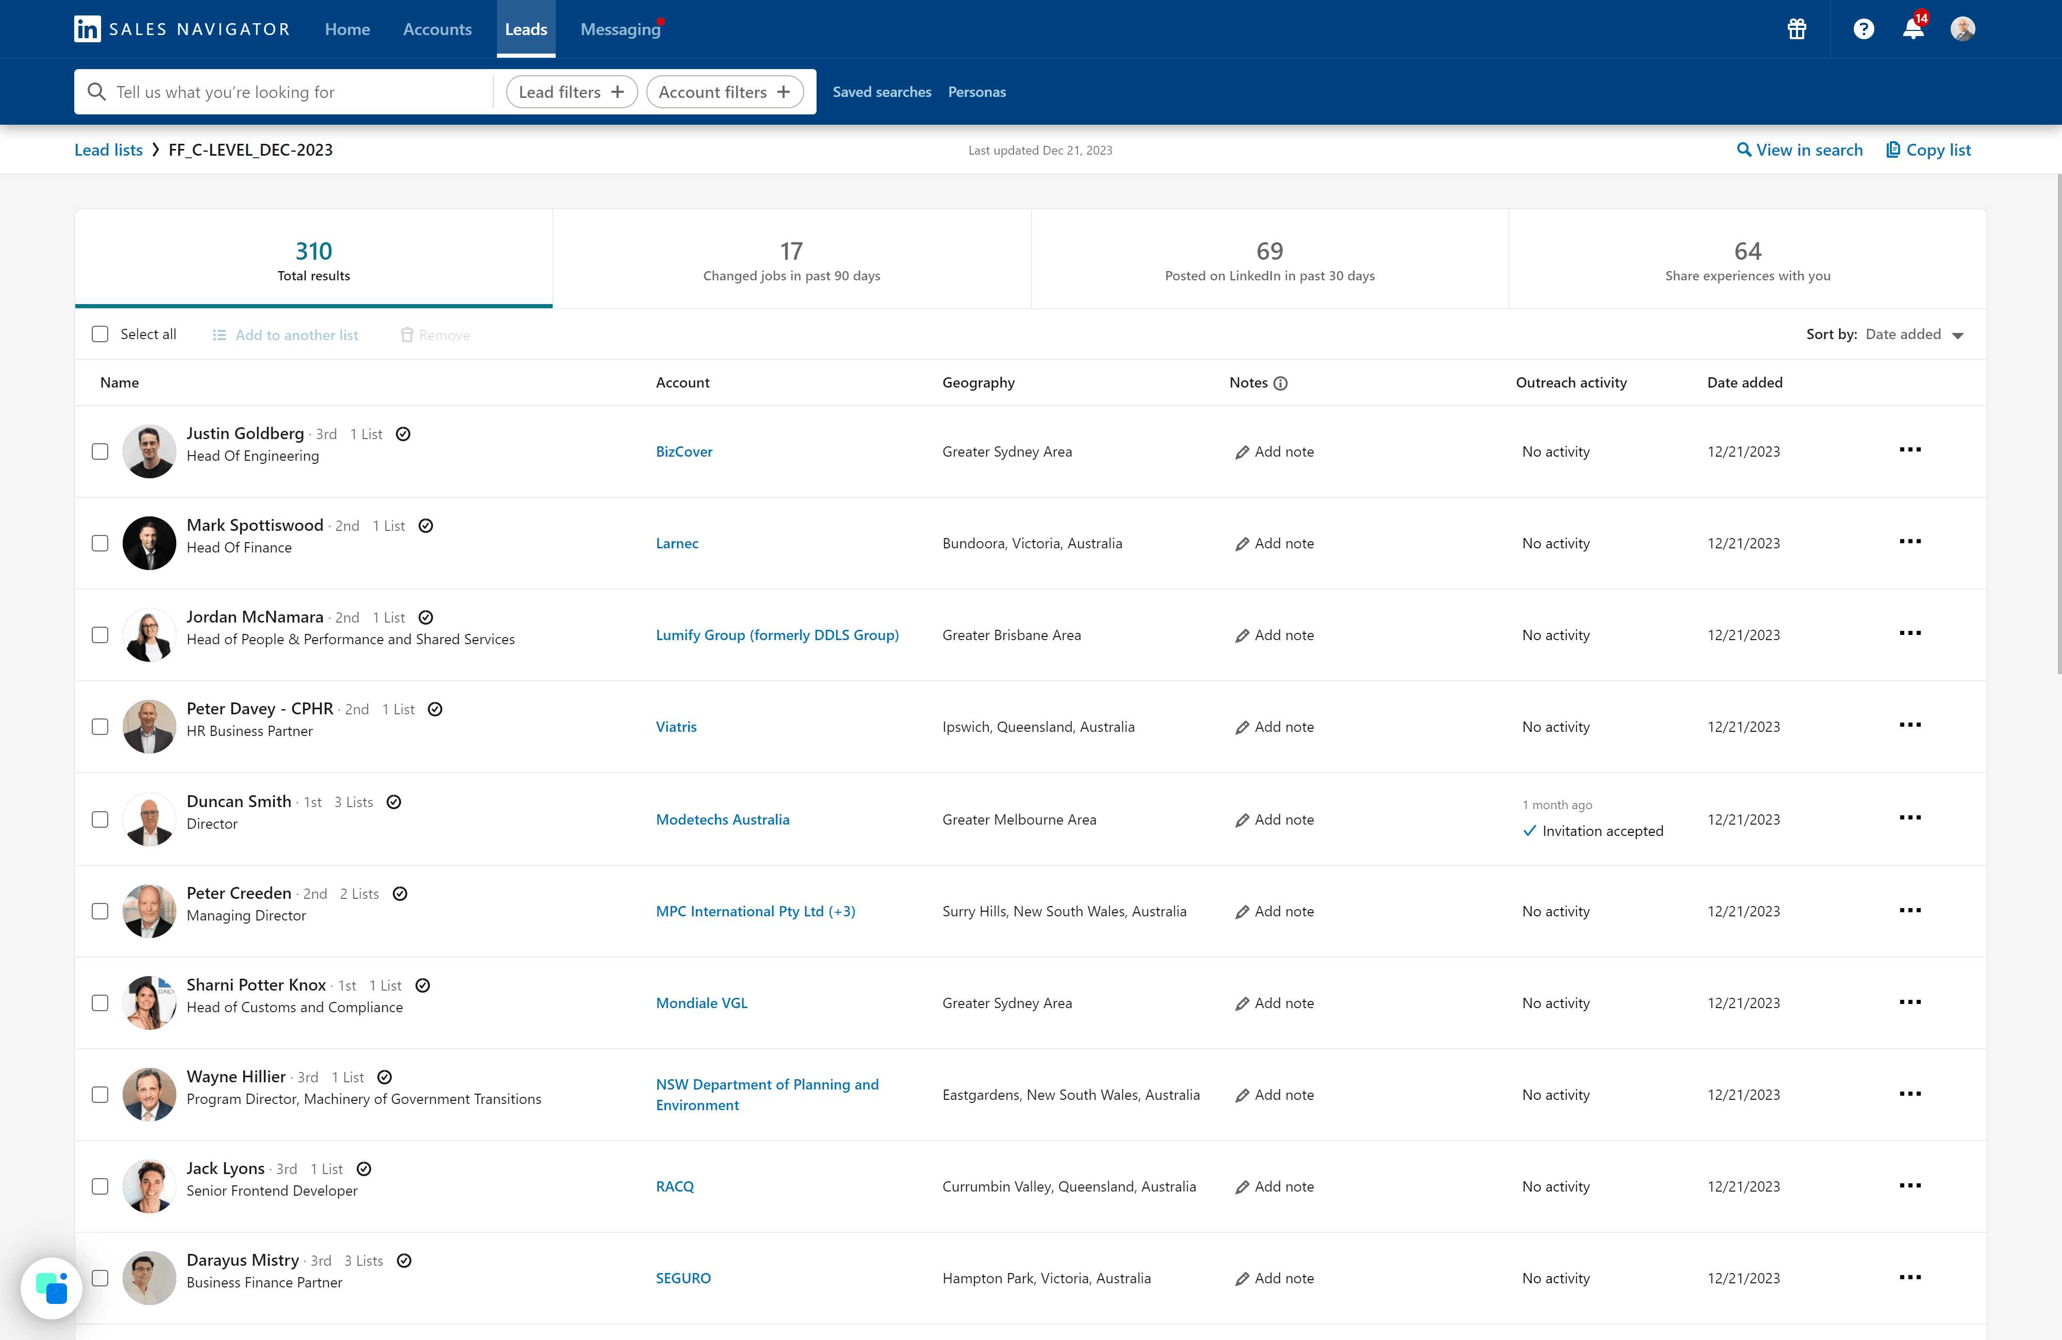Go back to Lead lists breadcrumb
2062x1340 pixels.
108,150
